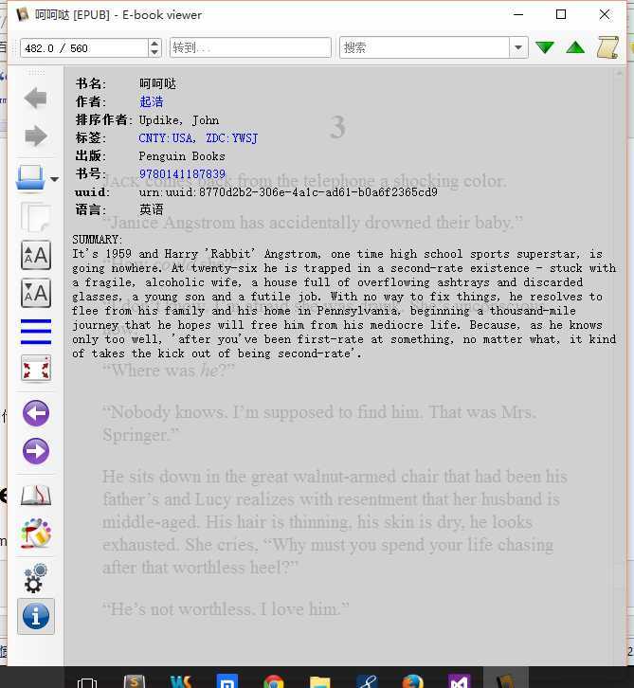
Task: Click the 搜索 search field
Action: (x=425, y=47)
